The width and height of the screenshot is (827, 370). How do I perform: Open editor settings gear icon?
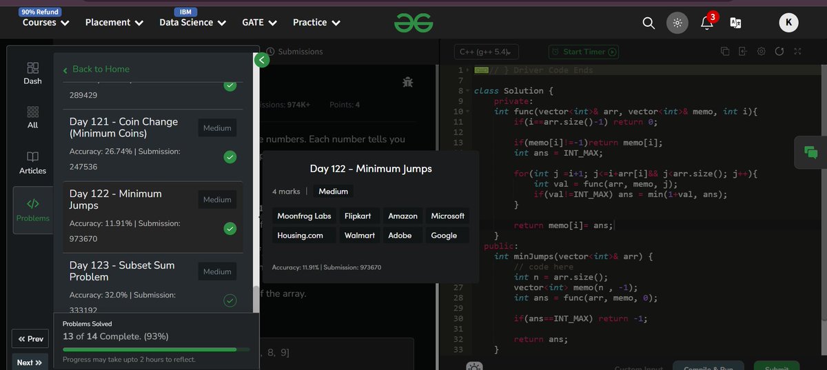pyautogui.click(x=762, y=52)
